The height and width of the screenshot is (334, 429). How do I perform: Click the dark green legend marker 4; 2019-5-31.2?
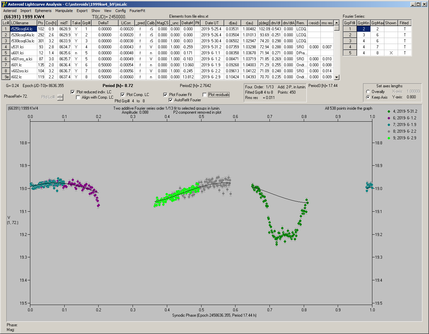pyautogui.click(x=389, y=111)
